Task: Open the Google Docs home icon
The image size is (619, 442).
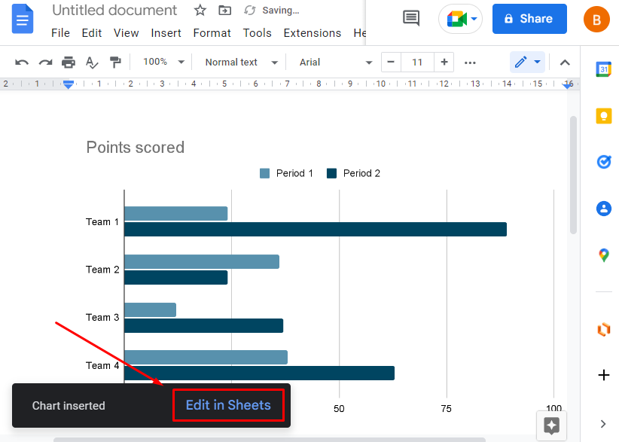Action: pos(23,19)
